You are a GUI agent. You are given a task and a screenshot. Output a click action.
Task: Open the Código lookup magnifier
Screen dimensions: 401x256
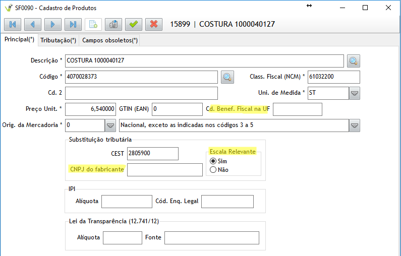227,77
